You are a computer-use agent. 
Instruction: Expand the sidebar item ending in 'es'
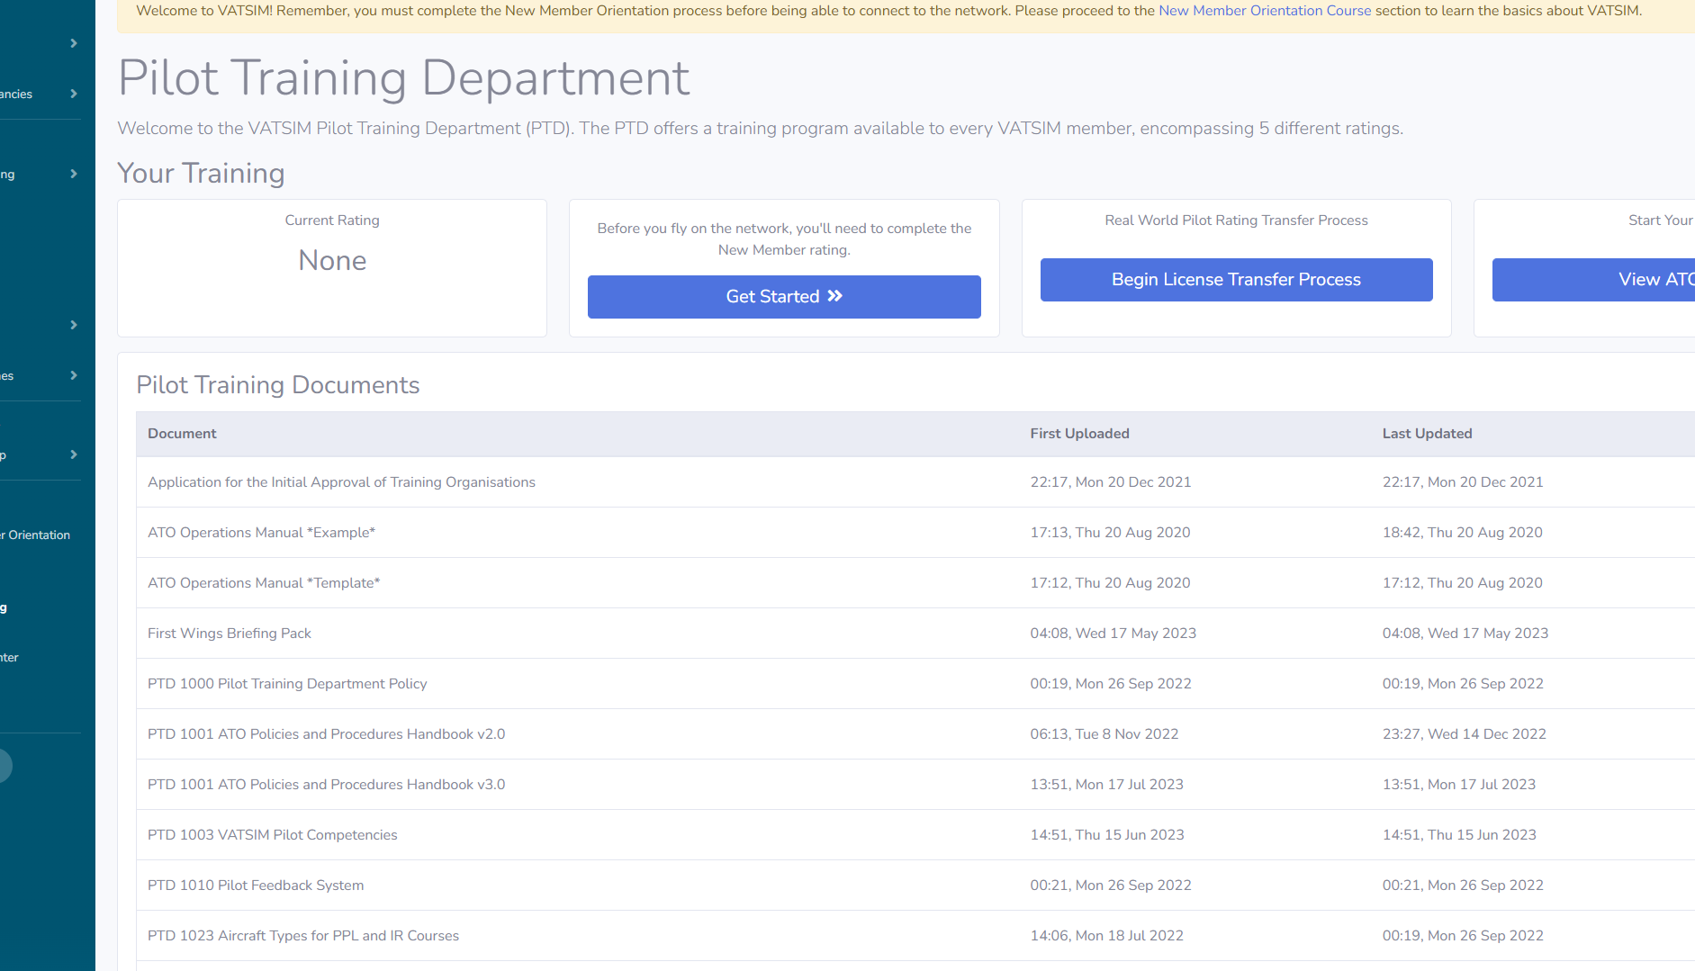point(41,375)
